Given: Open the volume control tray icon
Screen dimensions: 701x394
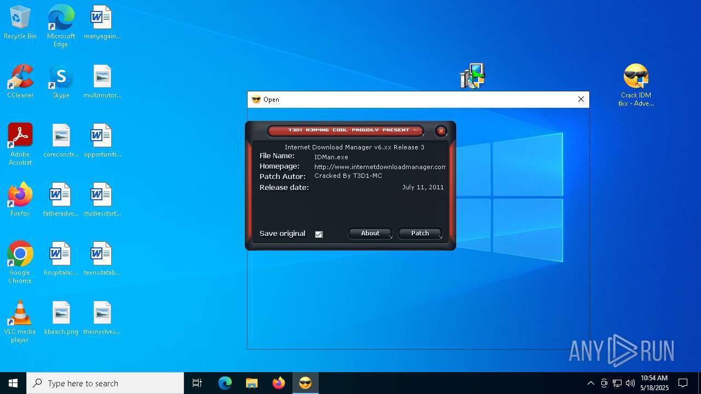Looking at the screenshot, I should (630, 383).
